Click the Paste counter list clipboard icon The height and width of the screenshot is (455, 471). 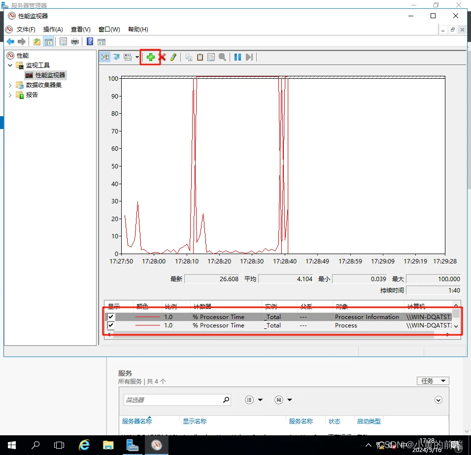[x=200, y=57]
